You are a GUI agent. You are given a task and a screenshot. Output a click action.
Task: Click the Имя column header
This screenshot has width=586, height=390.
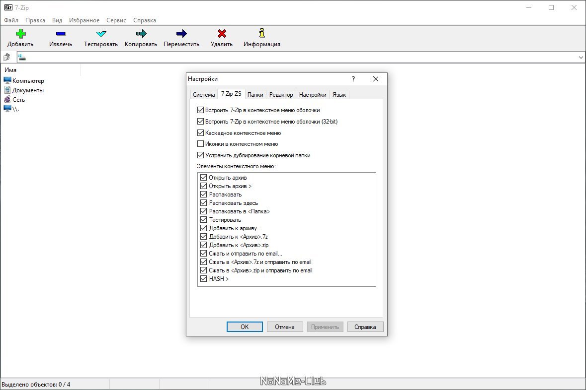click(x=41, y=70)
